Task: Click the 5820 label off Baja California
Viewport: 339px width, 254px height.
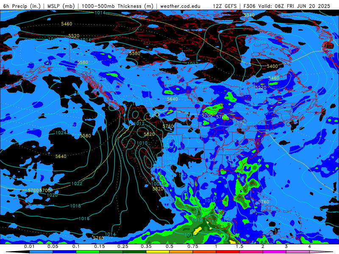Action: pos(158,189)
